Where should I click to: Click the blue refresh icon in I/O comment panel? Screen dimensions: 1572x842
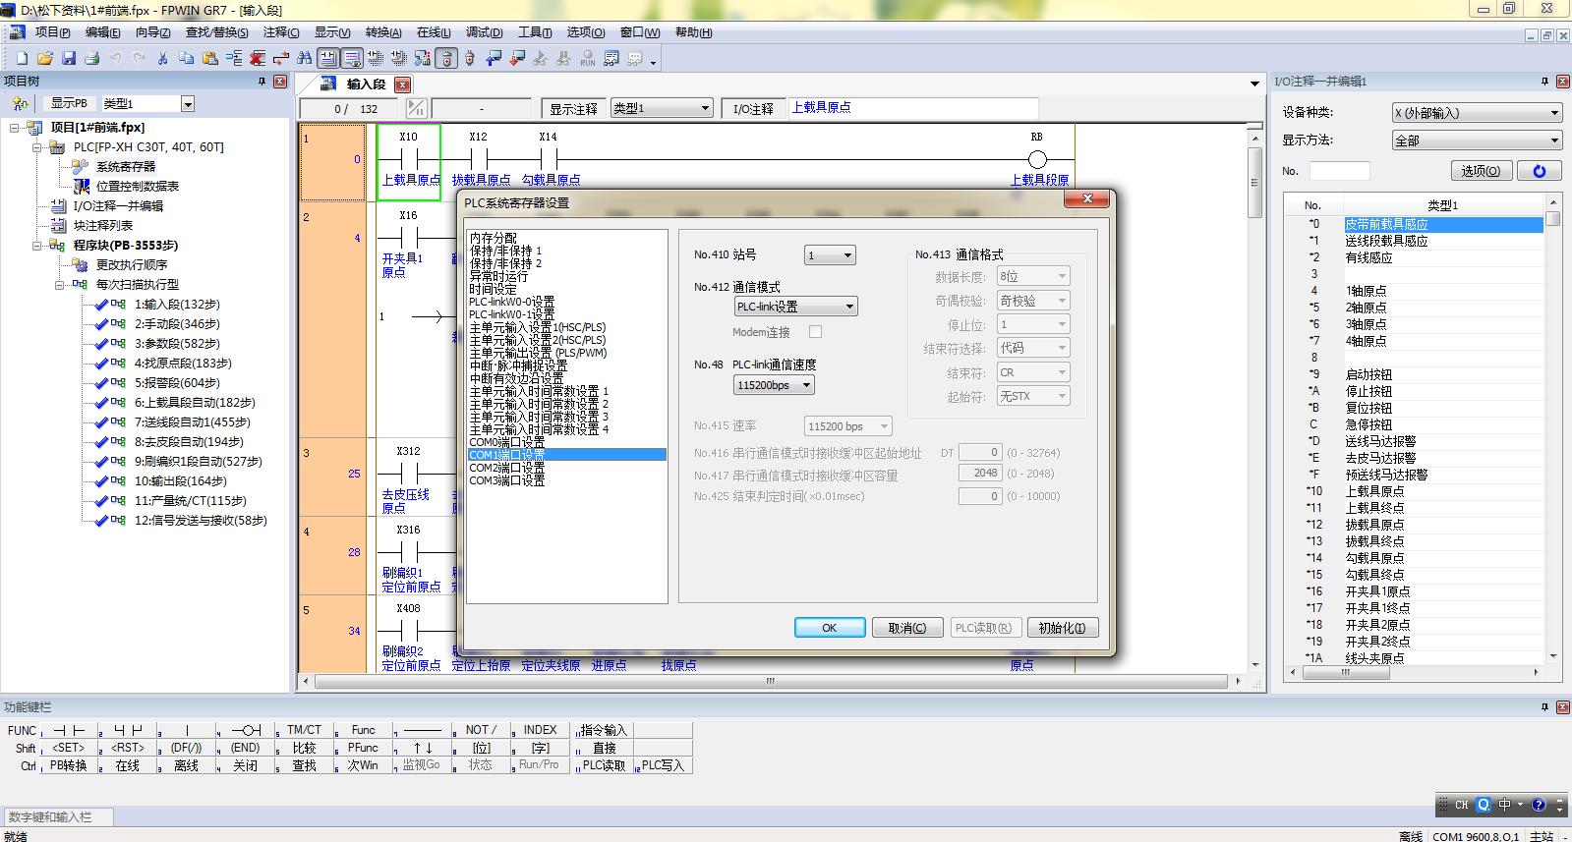(x=1540, y=171)
